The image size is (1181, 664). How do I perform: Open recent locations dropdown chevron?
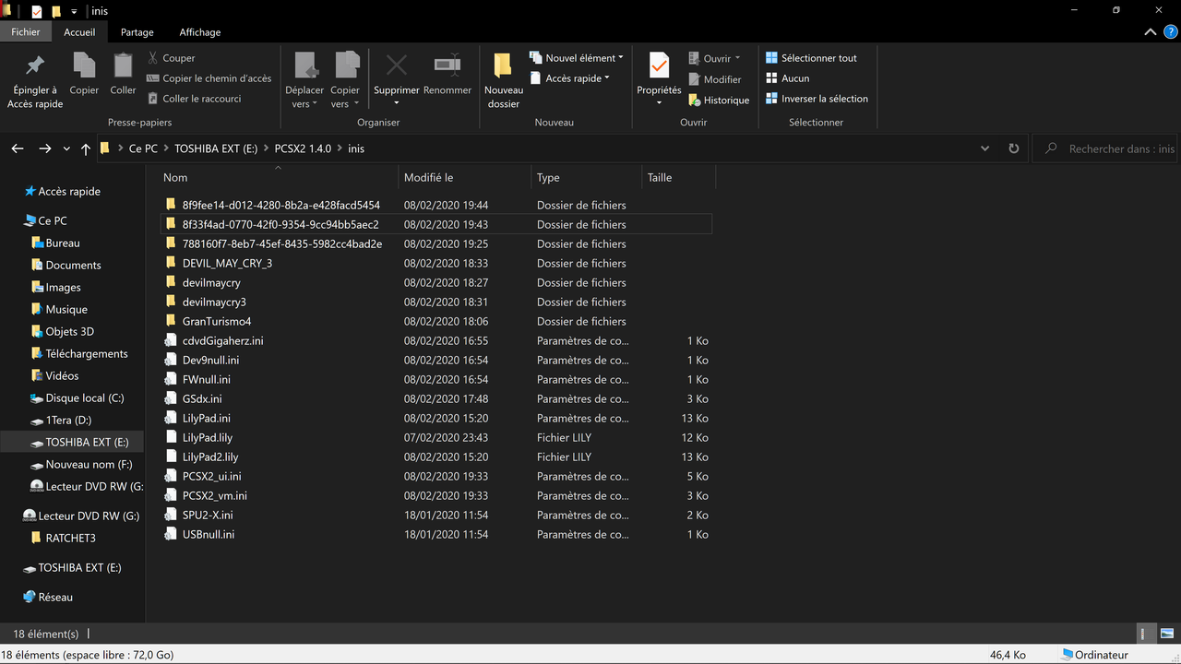pos(66,148)
